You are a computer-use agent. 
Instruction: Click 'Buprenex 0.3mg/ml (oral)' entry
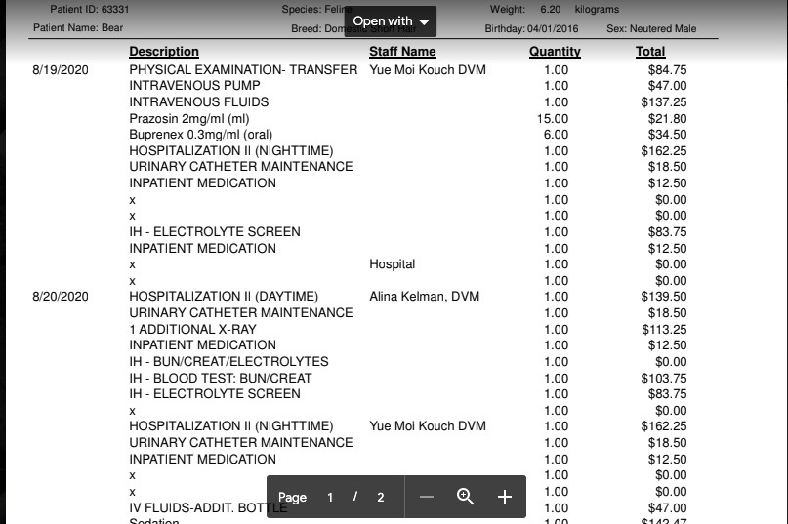(200, 135)
